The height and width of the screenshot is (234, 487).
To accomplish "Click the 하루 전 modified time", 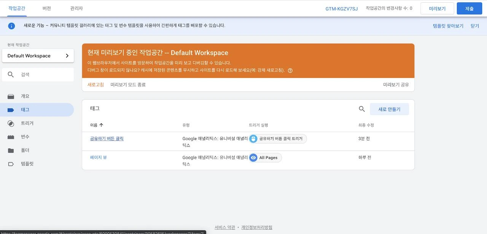I will (365, 157).
